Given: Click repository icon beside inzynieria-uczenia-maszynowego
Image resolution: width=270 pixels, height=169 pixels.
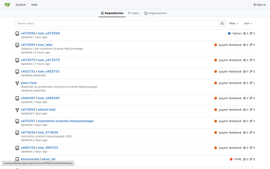Looking at the screenshot, I should 17,121.
